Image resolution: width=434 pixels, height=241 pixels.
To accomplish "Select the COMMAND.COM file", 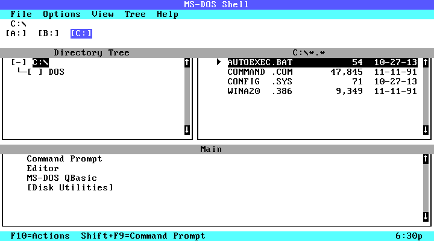I will pos(322,72).
